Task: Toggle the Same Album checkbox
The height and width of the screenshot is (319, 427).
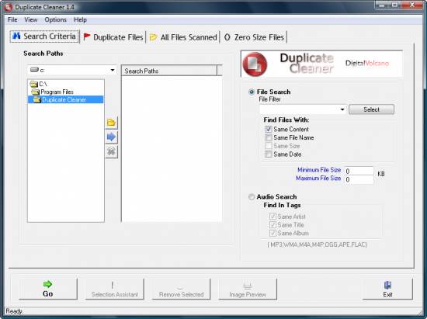Action: (273, 234)
